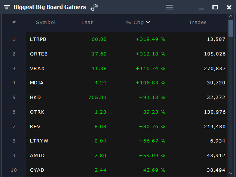
Task: Minimize the Biggest Big Board Gainers window
Action: pos(201,7)
